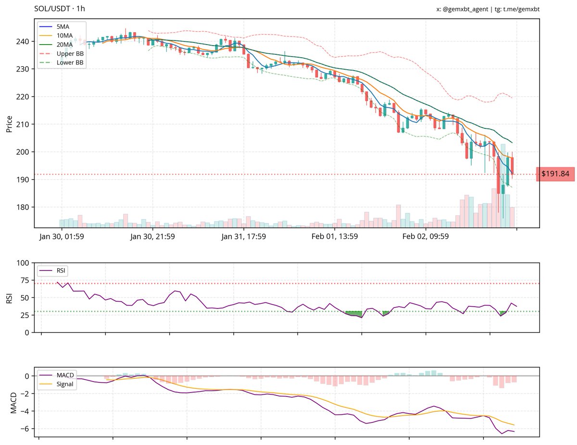Select the 10MA orange line icon
Screen dimensions: 577x445
(46, 36)
